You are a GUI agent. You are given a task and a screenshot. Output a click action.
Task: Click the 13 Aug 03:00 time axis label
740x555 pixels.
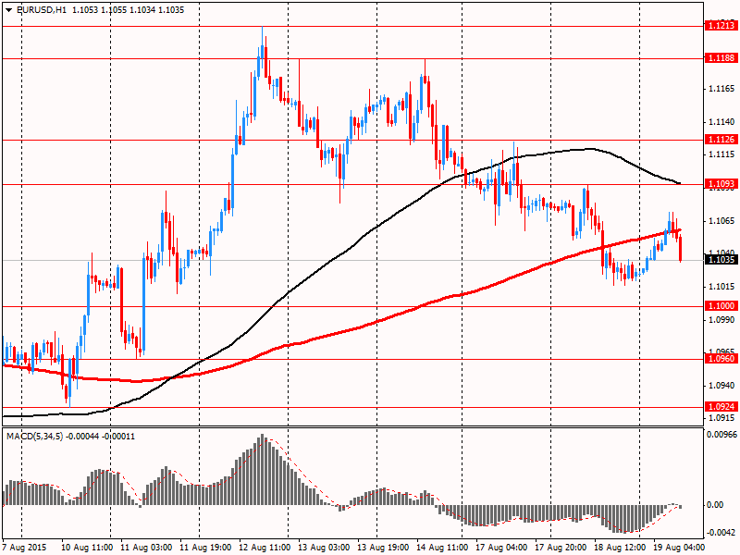(324, 548)
